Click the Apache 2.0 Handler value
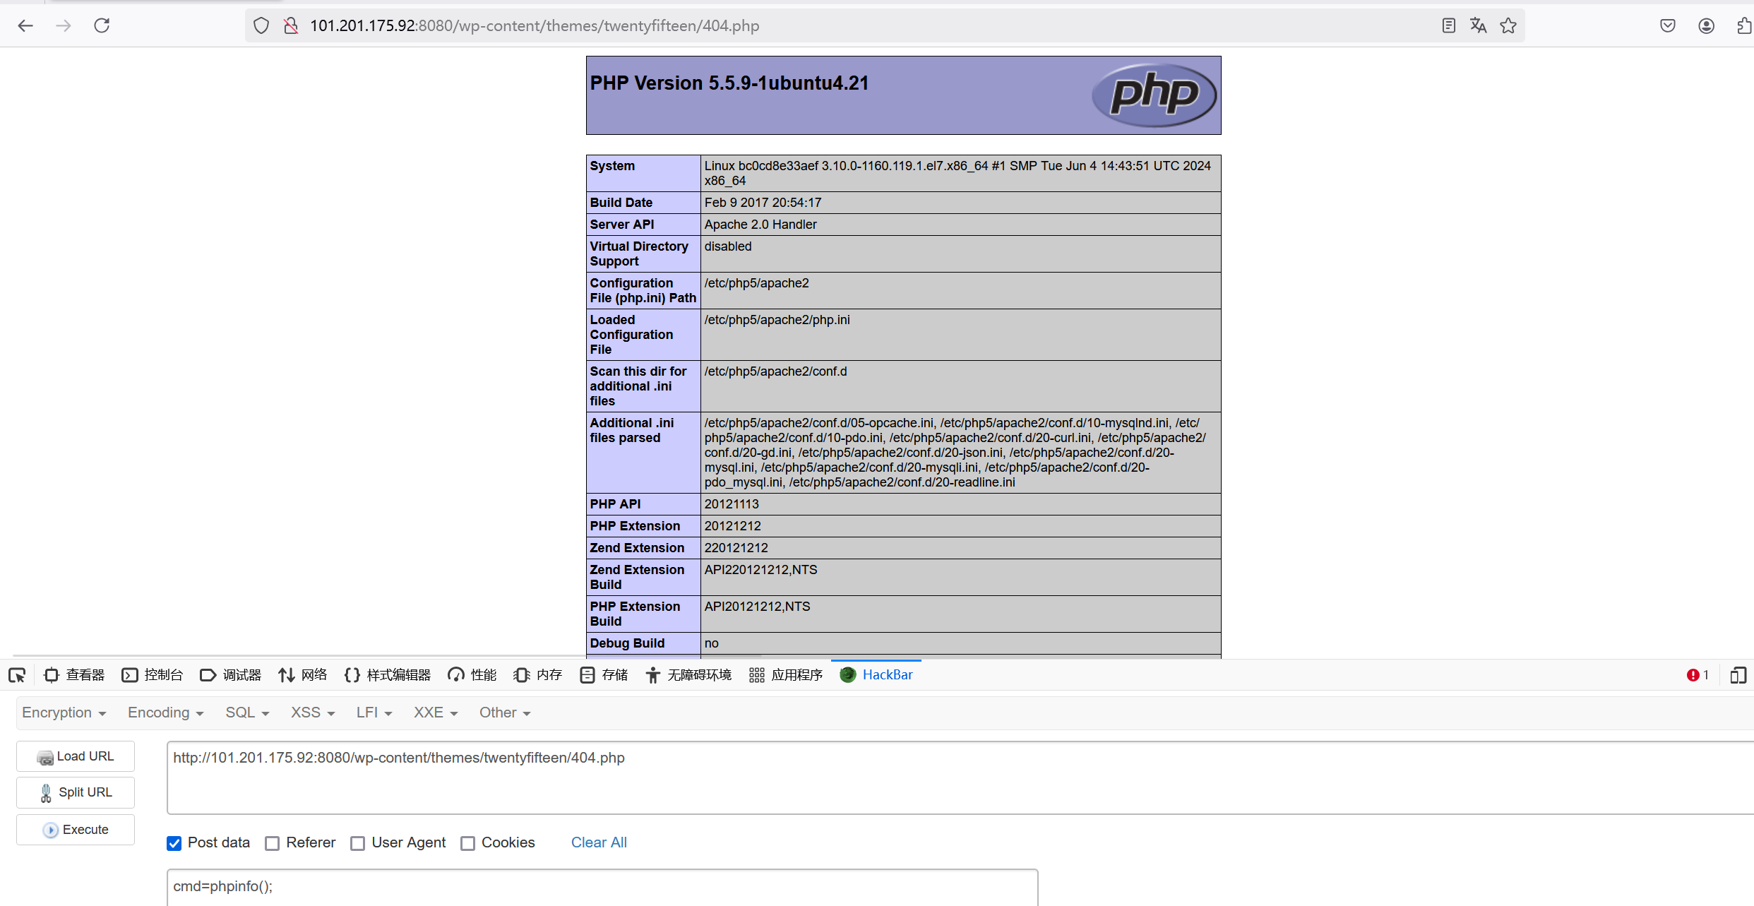The image size is (1754, 906). 760,225
